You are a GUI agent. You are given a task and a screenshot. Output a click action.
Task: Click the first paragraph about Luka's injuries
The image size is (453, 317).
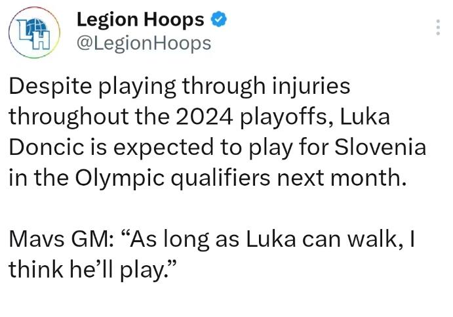point(217,132)
